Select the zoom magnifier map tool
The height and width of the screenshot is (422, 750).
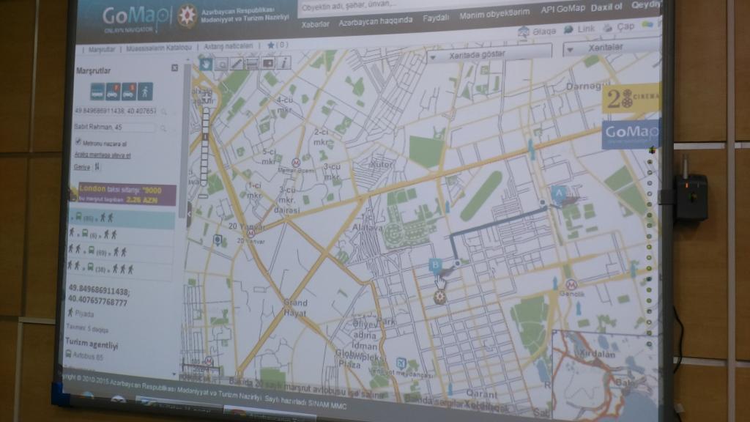[221, 64]
